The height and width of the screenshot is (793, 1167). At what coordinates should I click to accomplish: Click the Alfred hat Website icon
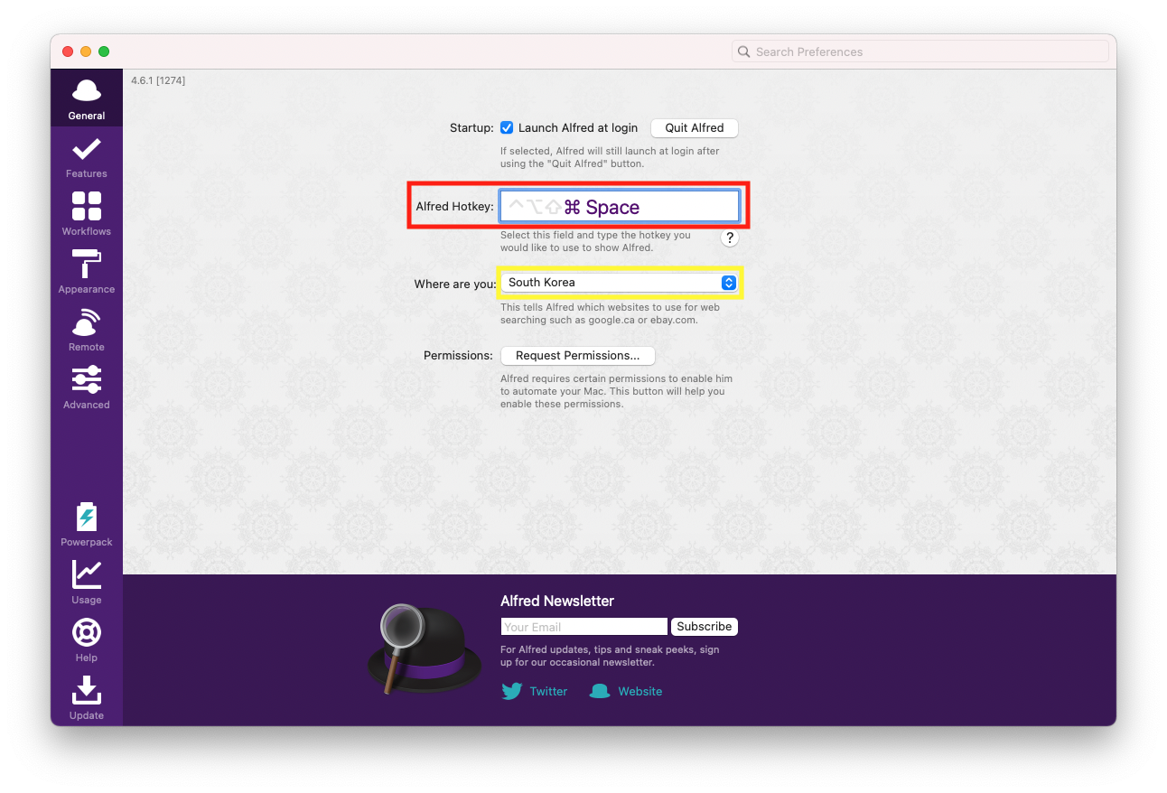599,691
